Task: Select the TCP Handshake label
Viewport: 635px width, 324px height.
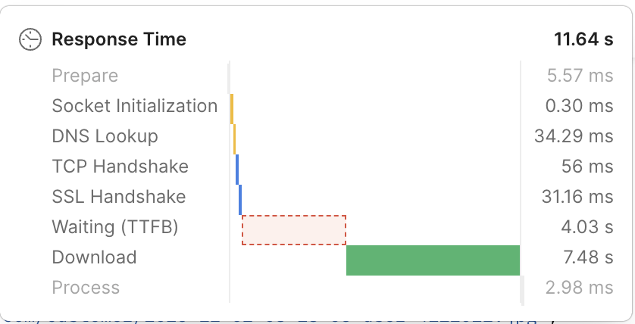Action: [120, 167]
